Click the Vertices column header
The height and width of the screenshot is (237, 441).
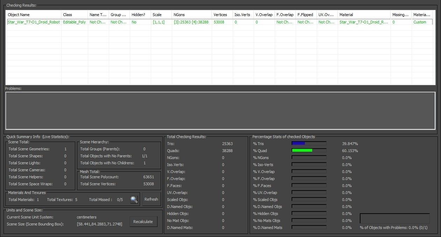[x=222, y=15]
